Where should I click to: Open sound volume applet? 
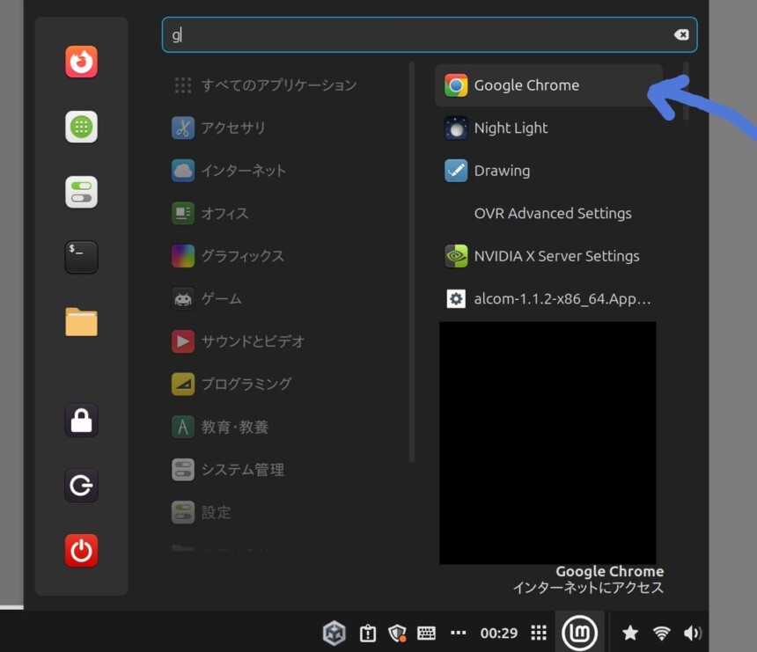click(693, 633)
